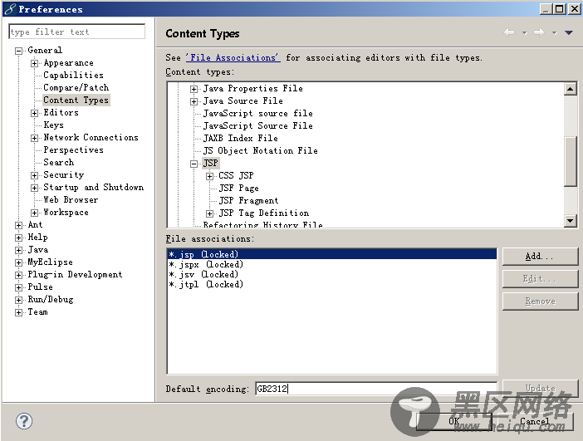Select JSP Fragment content type
The height and width of the screenshot is (441, 583).
tap(248, 200)
